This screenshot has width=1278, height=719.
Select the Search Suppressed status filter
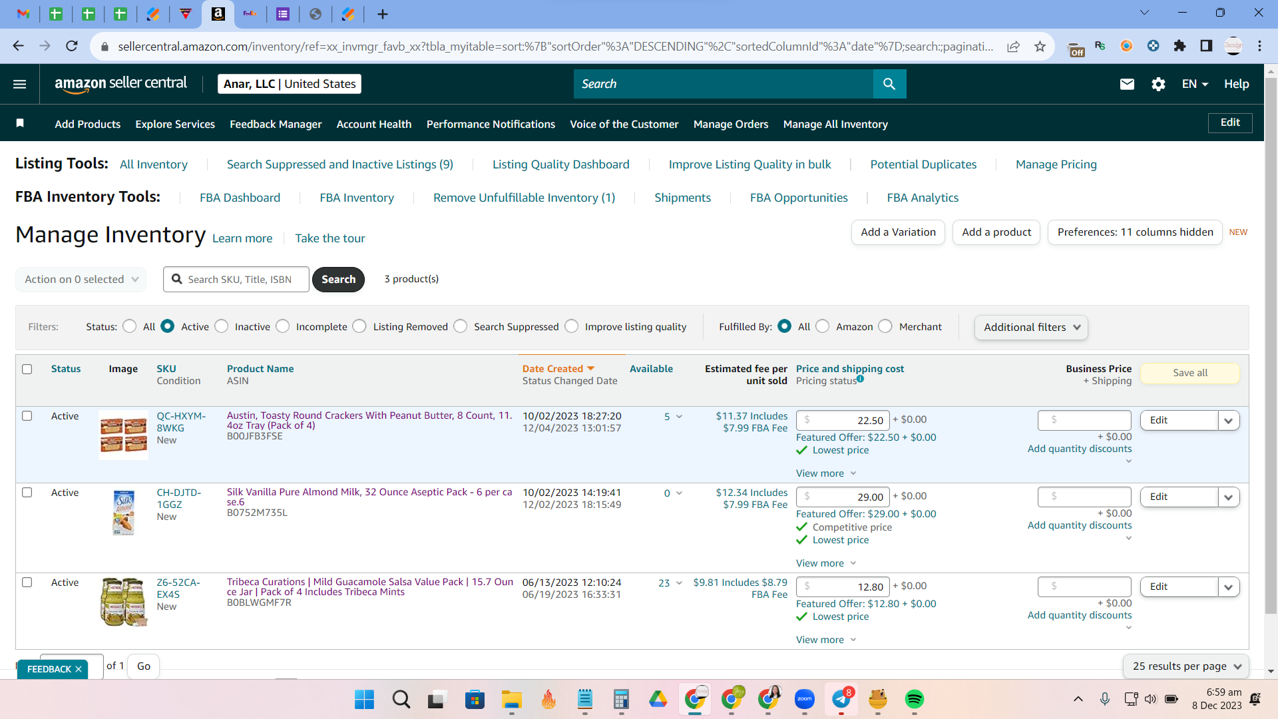[x=461, y=326]
